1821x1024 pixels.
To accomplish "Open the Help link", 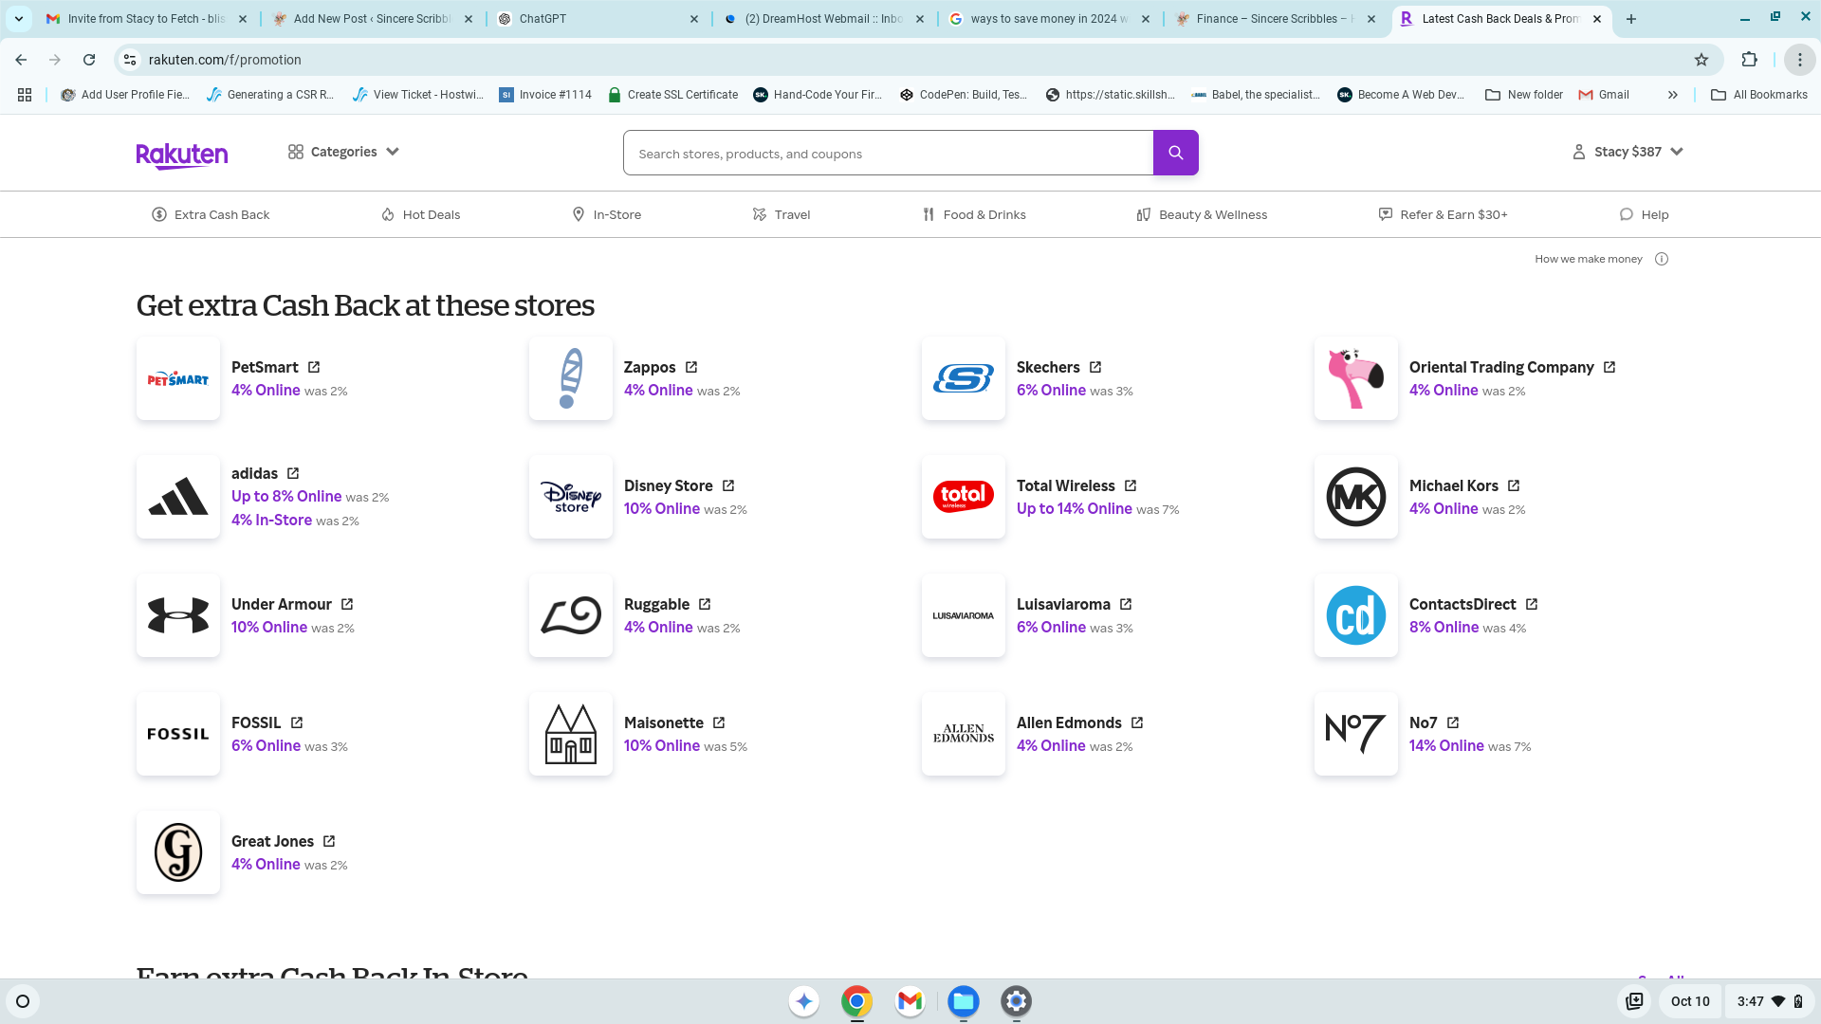I will pos(1644,215).
